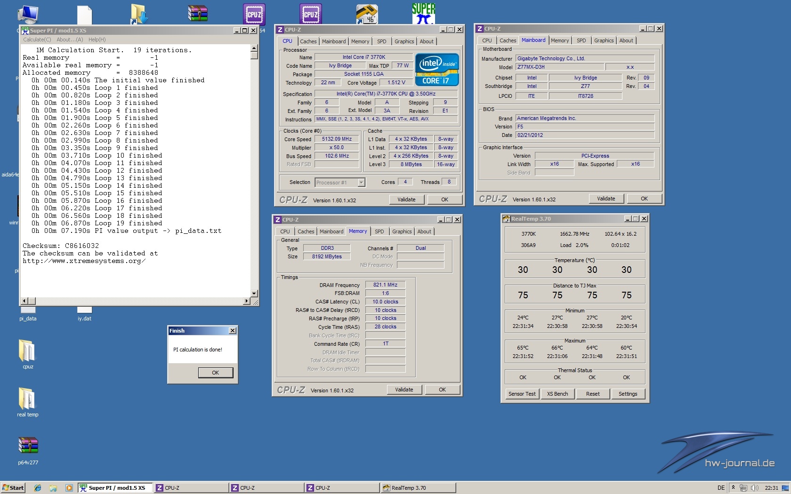791x494 pixels.
Task: Open the folder shortcut with blue arrow
Action: pyautogui.click(x=139, y=14)
